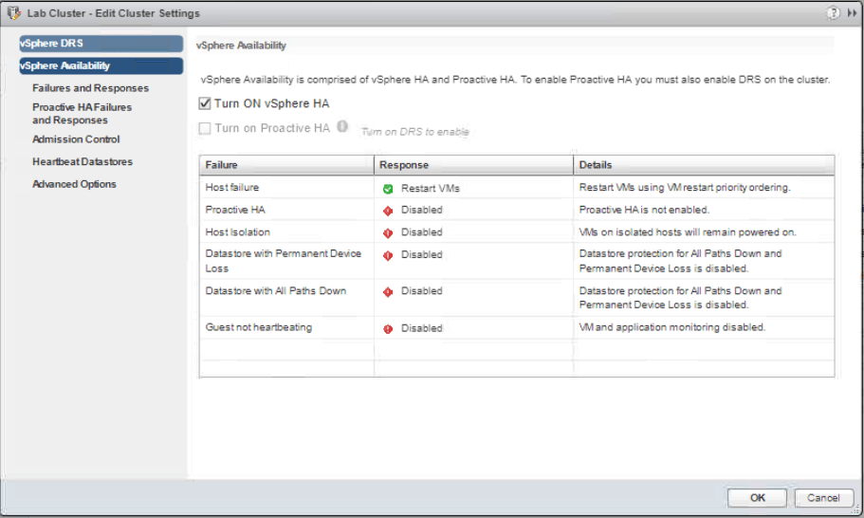Go to Admission Control settings
Screen dimensions: 864x518
(76, 139)
